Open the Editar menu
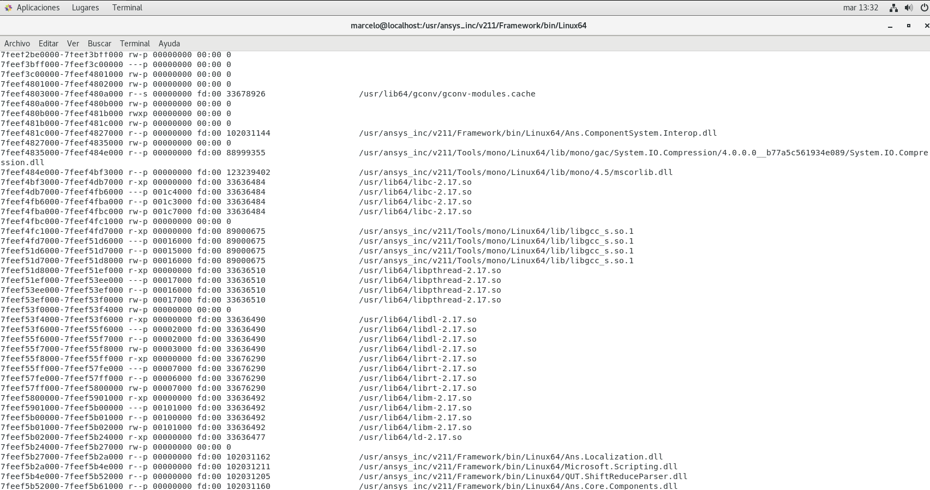Screen dimensions: 930x490 tap(48, 44)
